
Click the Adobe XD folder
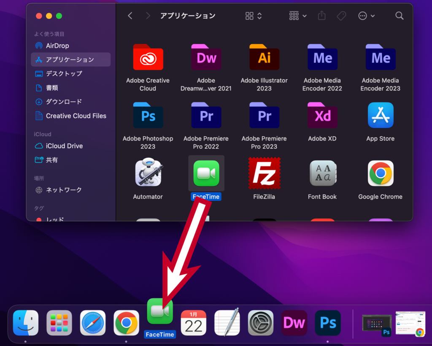tap(322, 115)
